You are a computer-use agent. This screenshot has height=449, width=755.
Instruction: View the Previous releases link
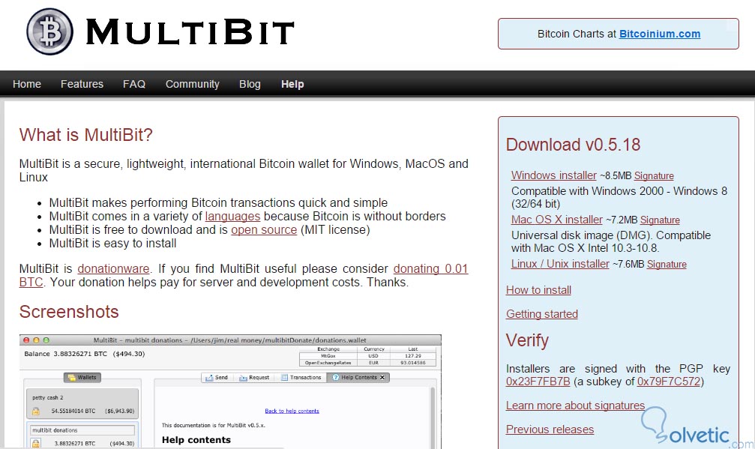point(550,430)
